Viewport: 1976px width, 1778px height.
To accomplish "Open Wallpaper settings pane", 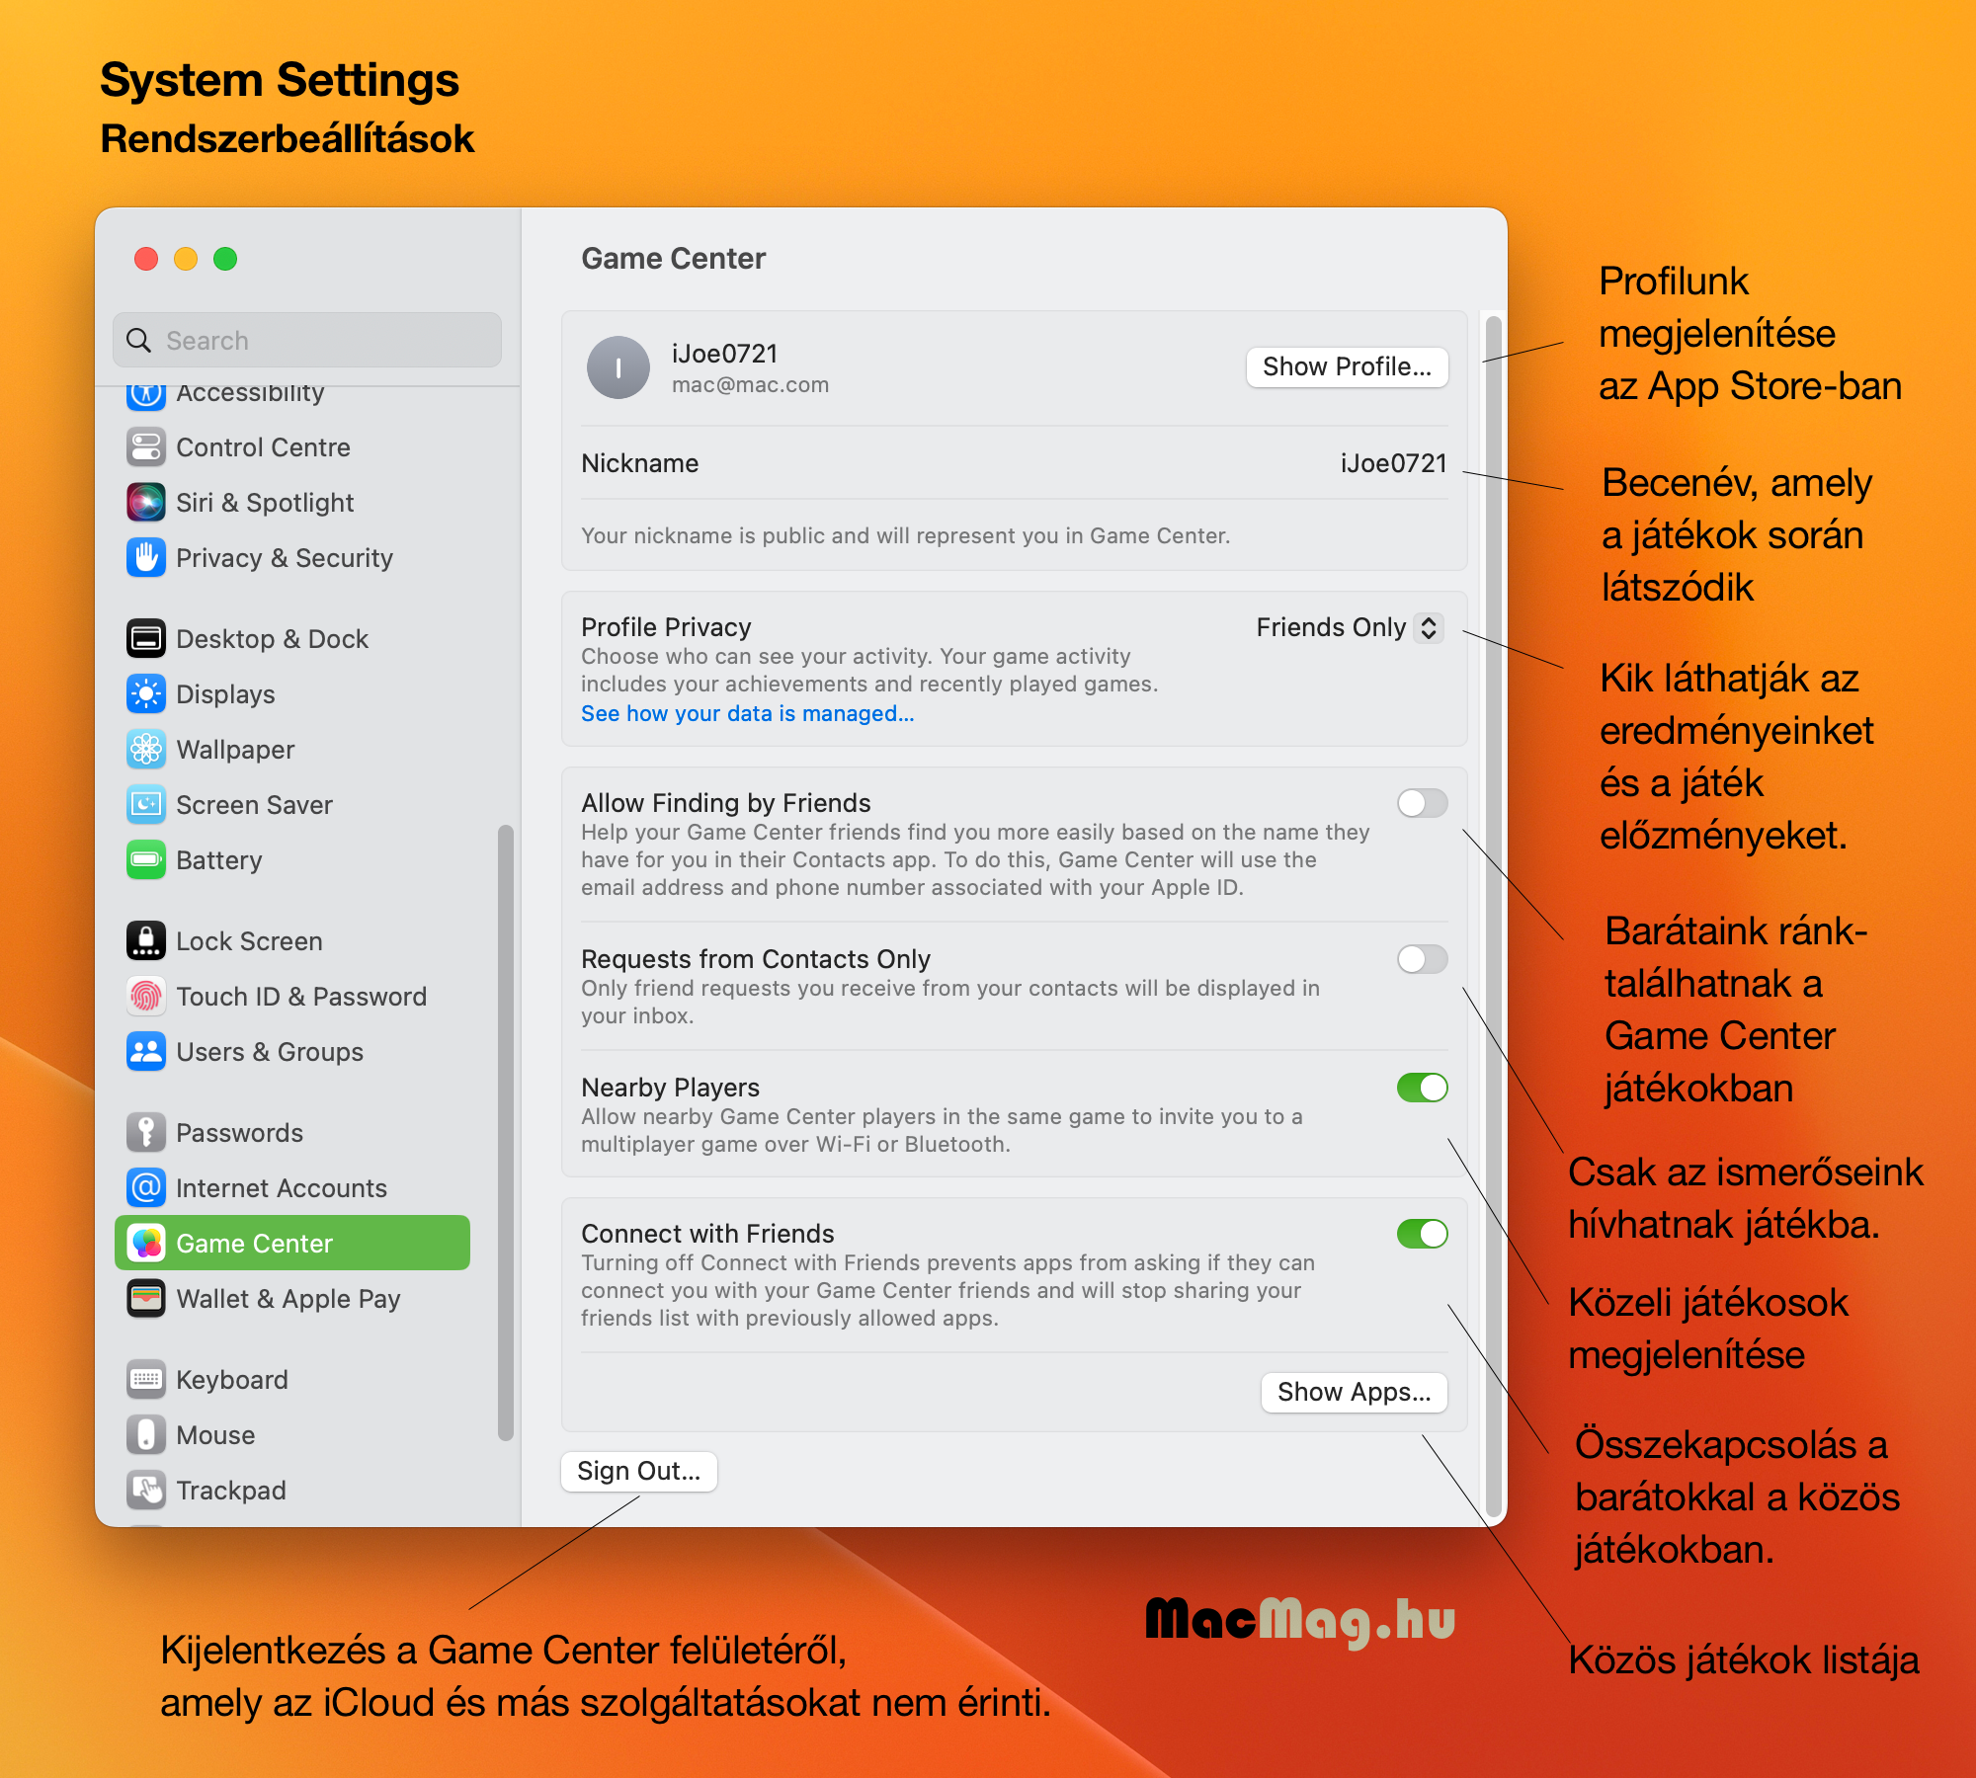I will (292, 750).
